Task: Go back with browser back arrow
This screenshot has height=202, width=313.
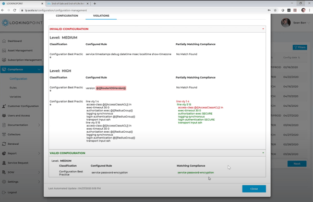Action: tap(3, 10)
